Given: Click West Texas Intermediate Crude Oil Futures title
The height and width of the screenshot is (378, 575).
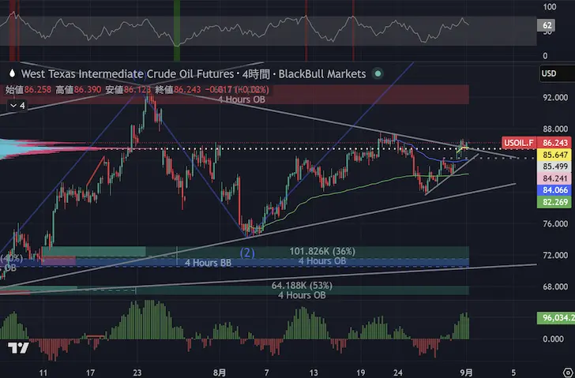Looking at the screenshot, I should pos(127,74).
